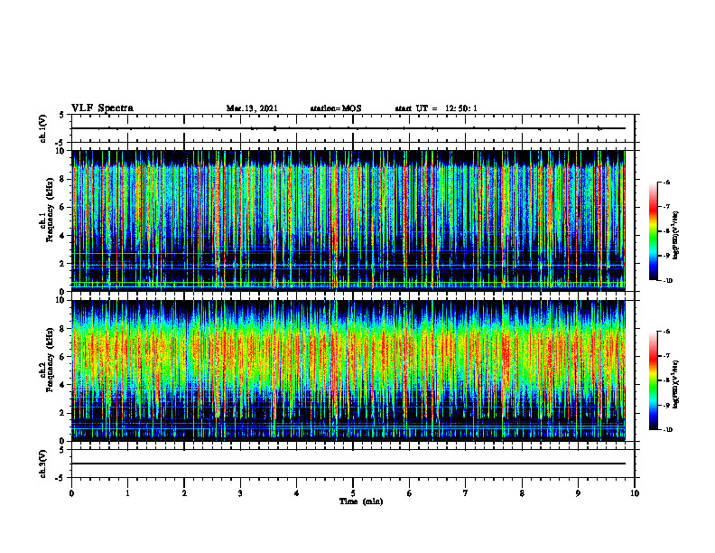Click the ch.2 color scale bar
The width and height of the screenshot is (715, 553).
pyautogui.click(x=653, y=380)
